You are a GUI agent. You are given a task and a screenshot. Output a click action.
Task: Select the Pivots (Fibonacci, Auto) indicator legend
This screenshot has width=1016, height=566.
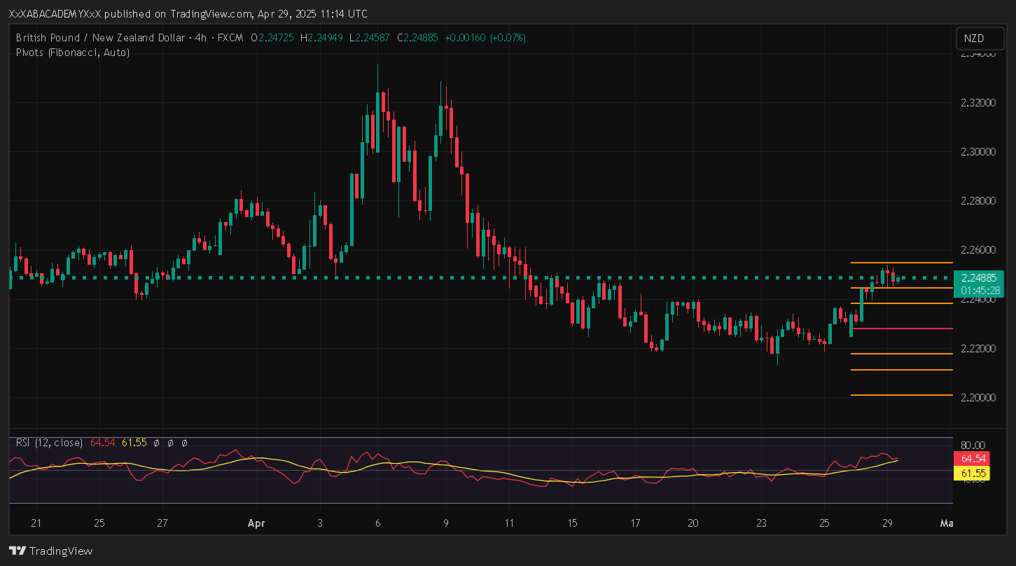click(72, 52)
